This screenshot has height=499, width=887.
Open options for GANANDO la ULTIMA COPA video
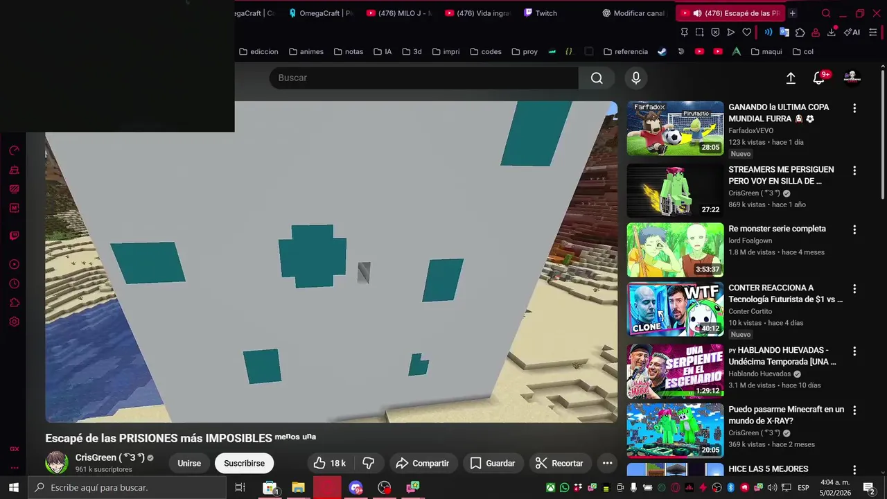tap(854, 108)
